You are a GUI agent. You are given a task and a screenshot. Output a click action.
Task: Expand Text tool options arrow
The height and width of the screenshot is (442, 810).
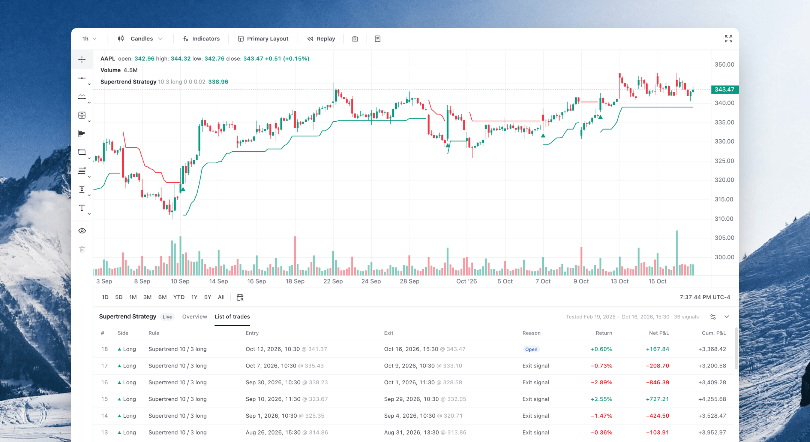89,214
